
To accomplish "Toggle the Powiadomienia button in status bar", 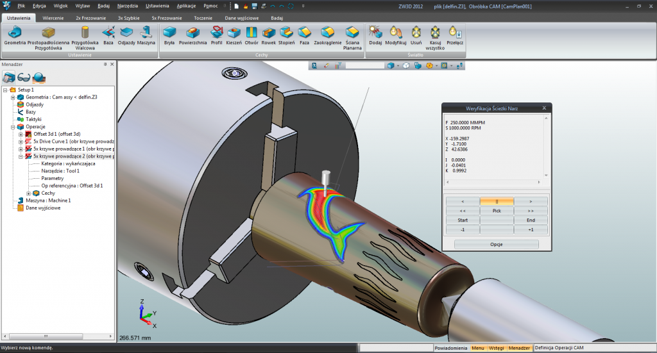I will click(450, 348).
